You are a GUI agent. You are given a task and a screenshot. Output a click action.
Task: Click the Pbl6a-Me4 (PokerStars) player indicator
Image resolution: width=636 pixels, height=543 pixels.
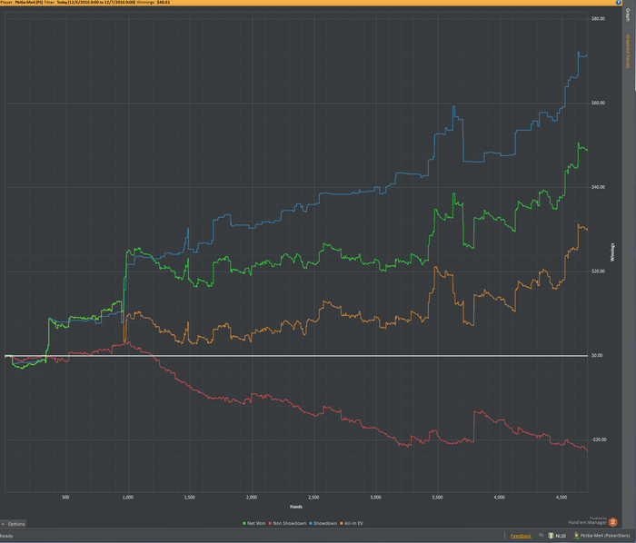coord(601,536)
